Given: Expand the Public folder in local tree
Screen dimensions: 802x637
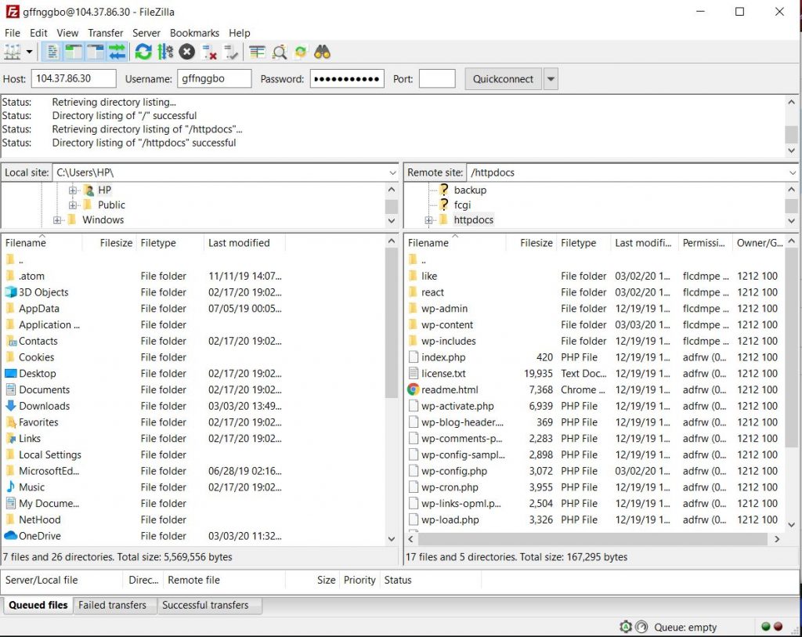Looking at the screenshot, I should click(x=73, y=205).
